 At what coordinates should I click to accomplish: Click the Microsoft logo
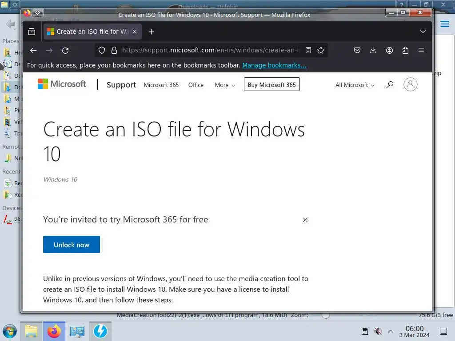pyautogui.click(x=62, y=84)
